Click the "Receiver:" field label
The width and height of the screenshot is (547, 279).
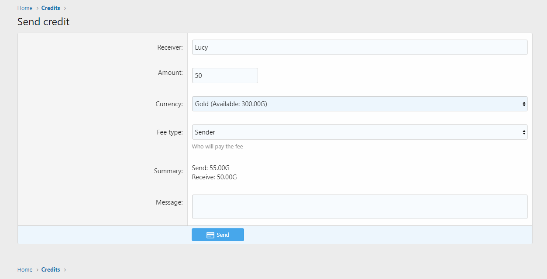pyautogui.click(x=170, y=47)
